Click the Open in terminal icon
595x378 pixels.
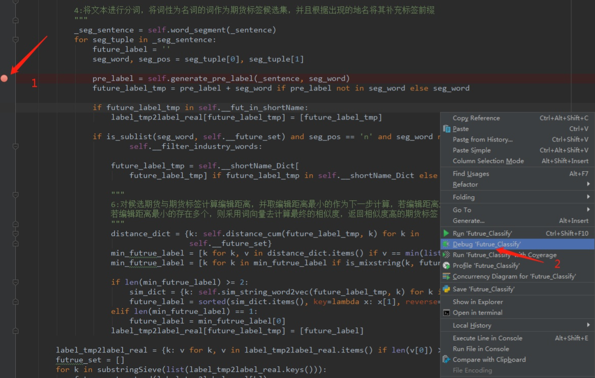click(447, 313)
